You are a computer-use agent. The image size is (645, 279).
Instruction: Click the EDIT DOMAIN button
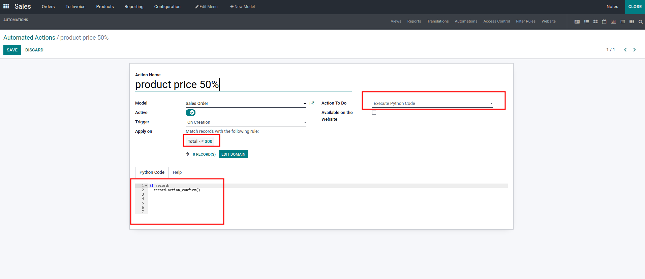(x=233, y=154)
